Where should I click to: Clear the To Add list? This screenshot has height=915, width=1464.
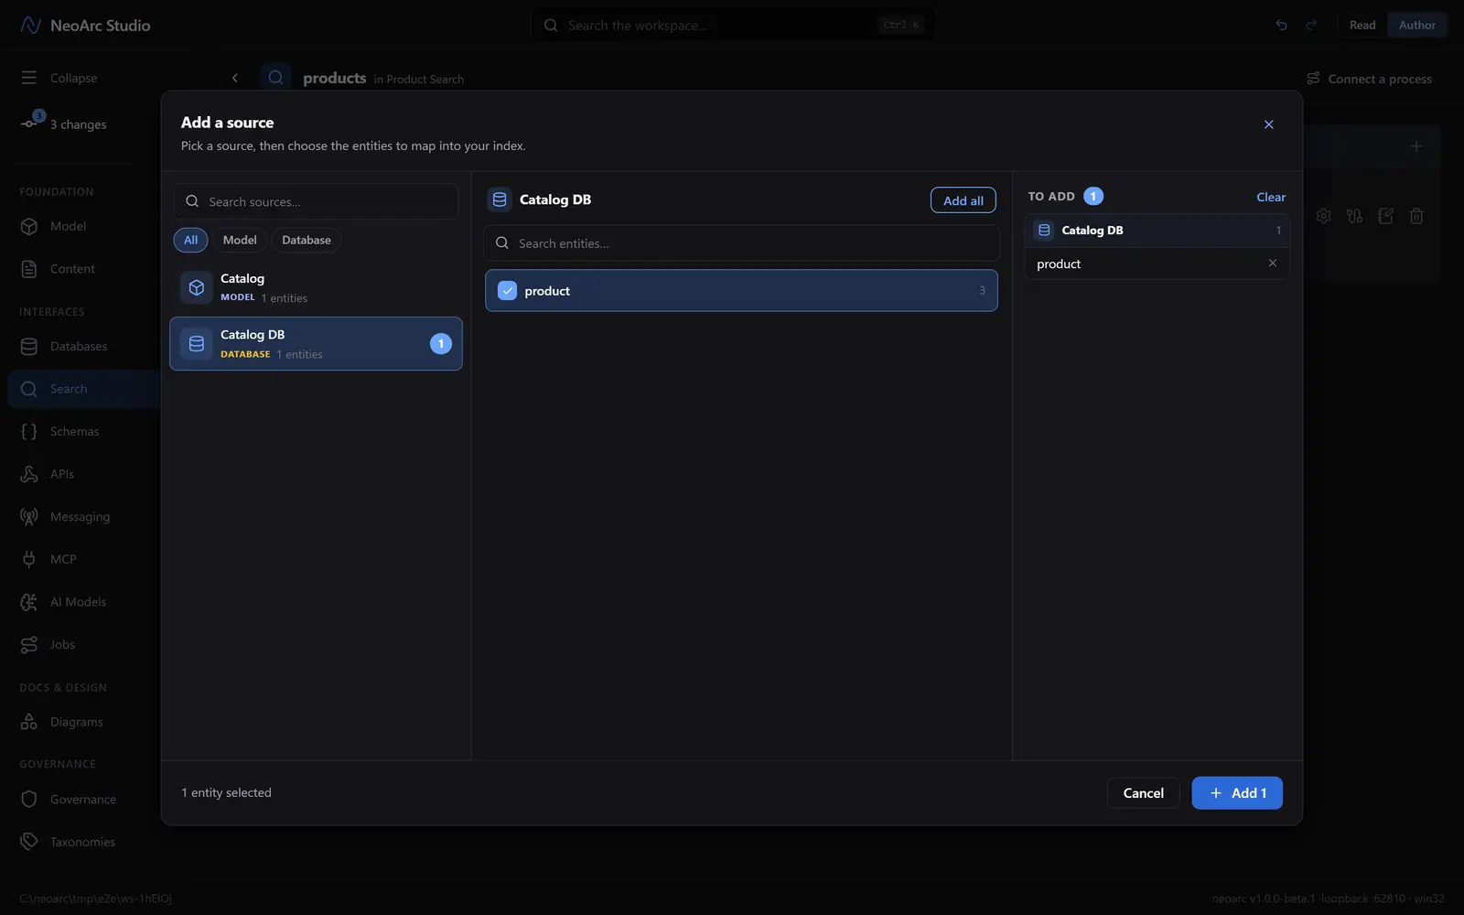[1271, 197]
